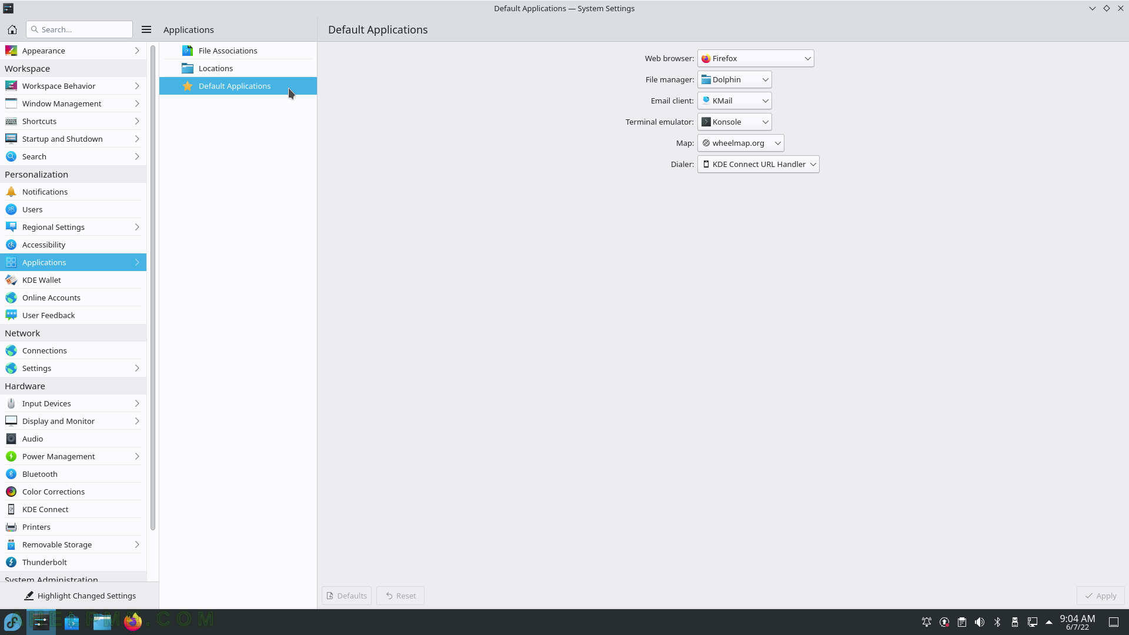Image resolution: width=1129 pixels, height=635 pixels.
Task: Click the Online Accounts globe icon
Action: tap(11, 298)
